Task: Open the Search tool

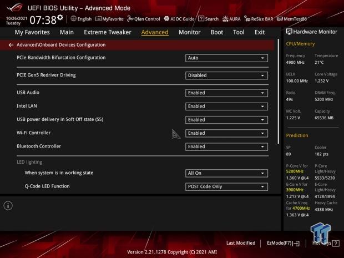Action: coord(209,19)
